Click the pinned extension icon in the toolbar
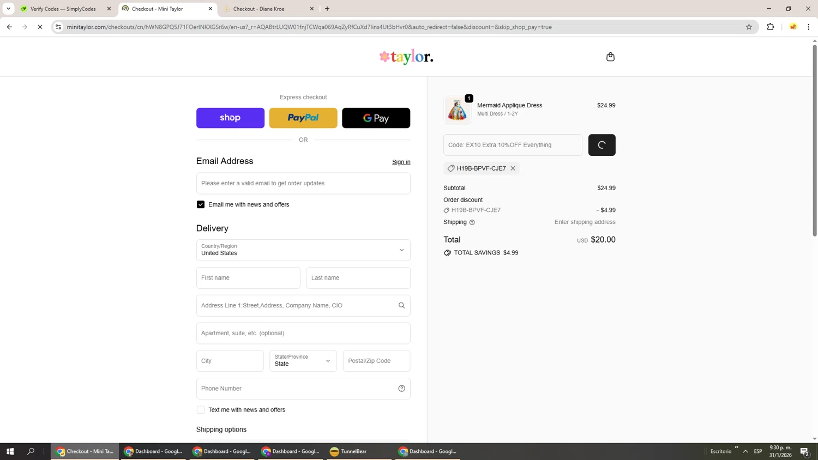Screen dimensions: 818x460 [793, 27]
